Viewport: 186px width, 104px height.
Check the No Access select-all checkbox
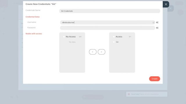coord(64,37)
